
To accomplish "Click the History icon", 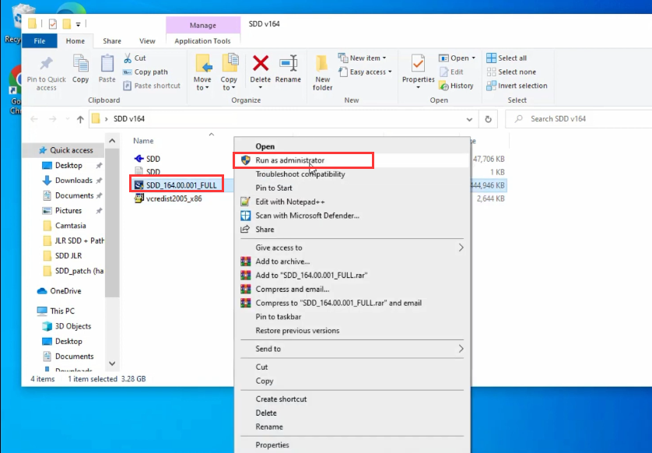I will (x=443, y=86).
